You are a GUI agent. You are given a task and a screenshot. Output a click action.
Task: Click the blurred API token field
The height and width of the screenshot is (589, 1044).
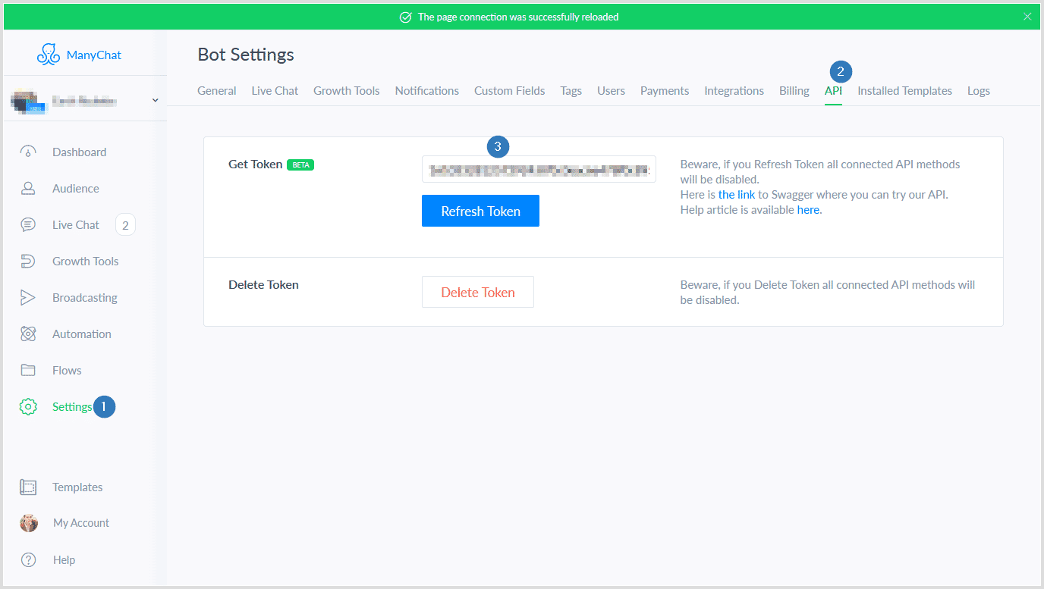pyautogui.click(x=539, y=169)
